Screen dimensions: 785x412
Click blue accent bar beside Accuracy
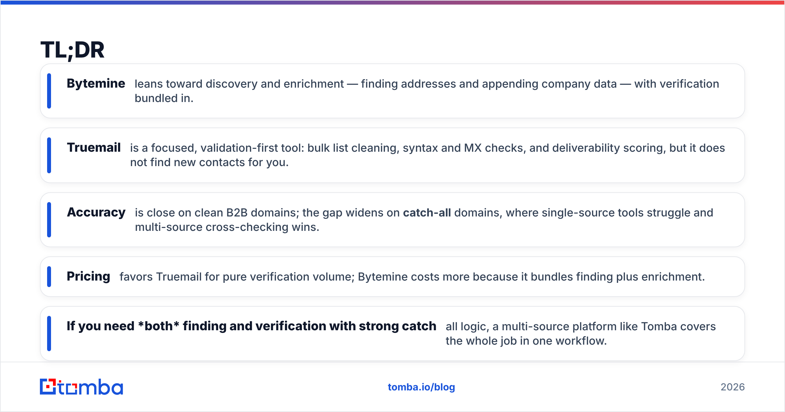pos(49,220)
